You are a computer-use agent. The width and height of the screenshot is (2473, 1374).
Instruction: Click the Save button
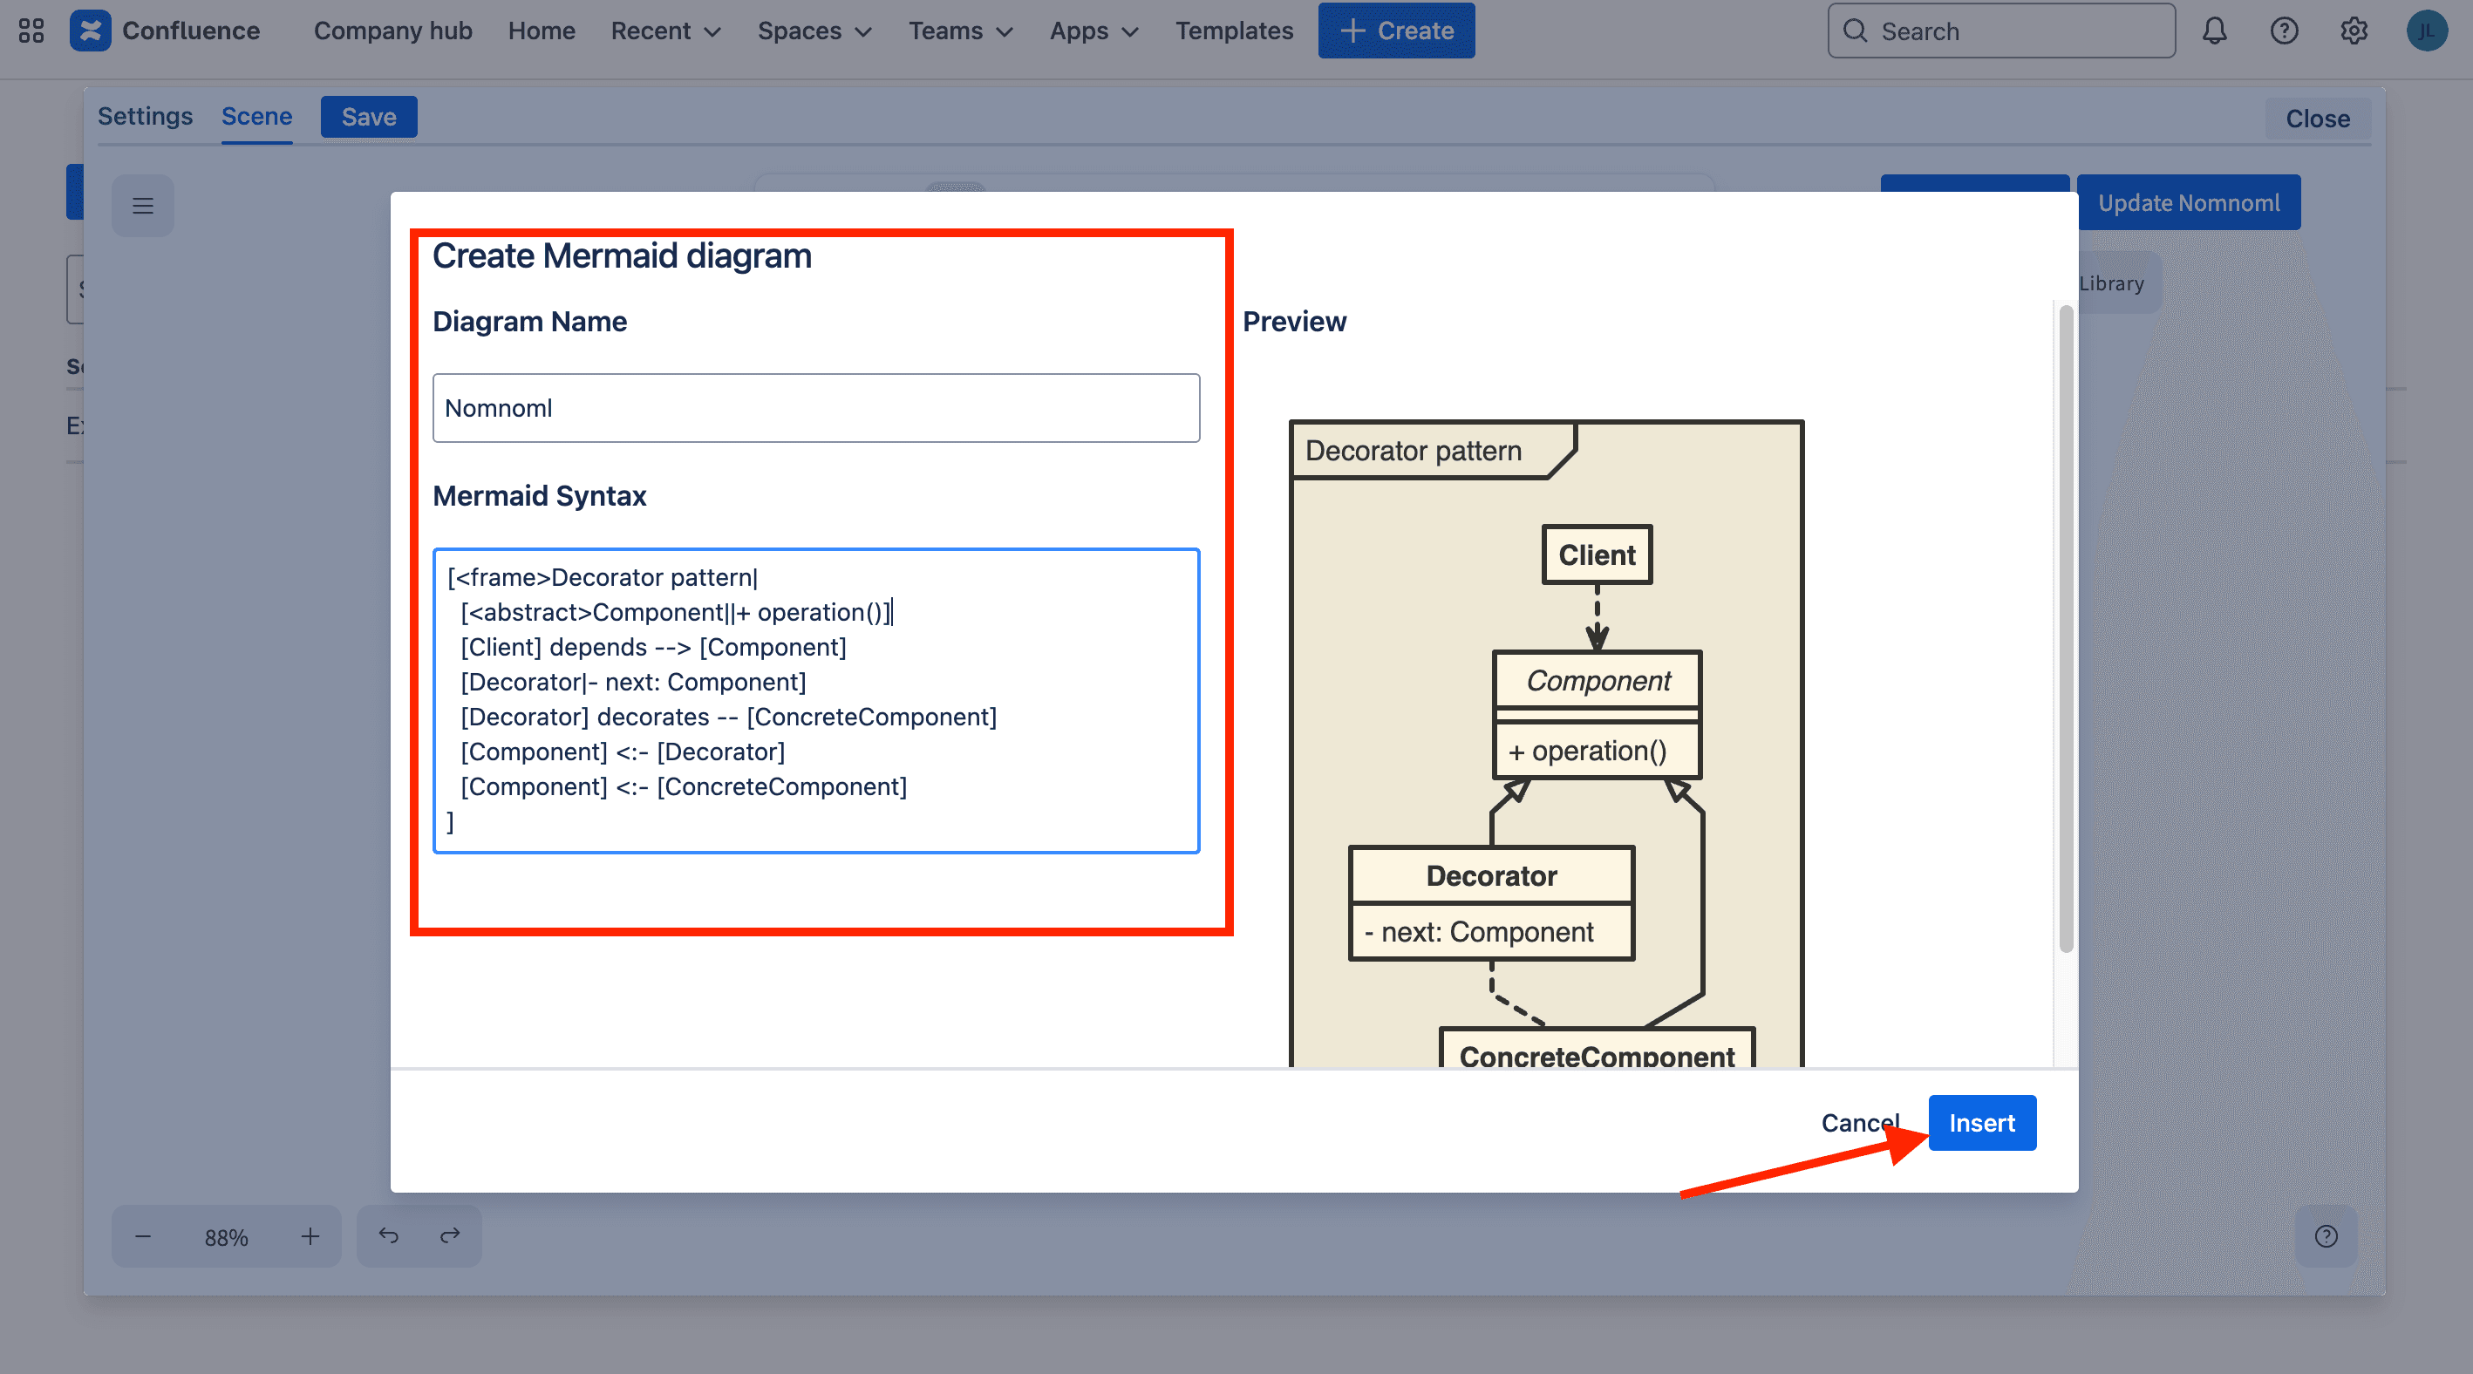coord(369,117)
